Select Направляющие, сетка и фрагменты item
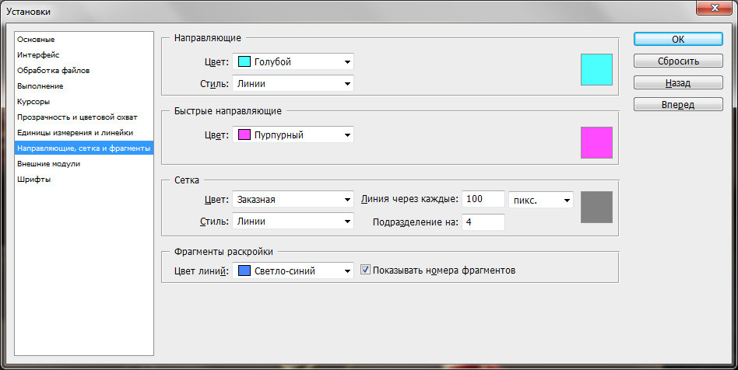Image resolution: width=738 pixels, height=370 pixels. pyautogui.click(x=84, y=148)
